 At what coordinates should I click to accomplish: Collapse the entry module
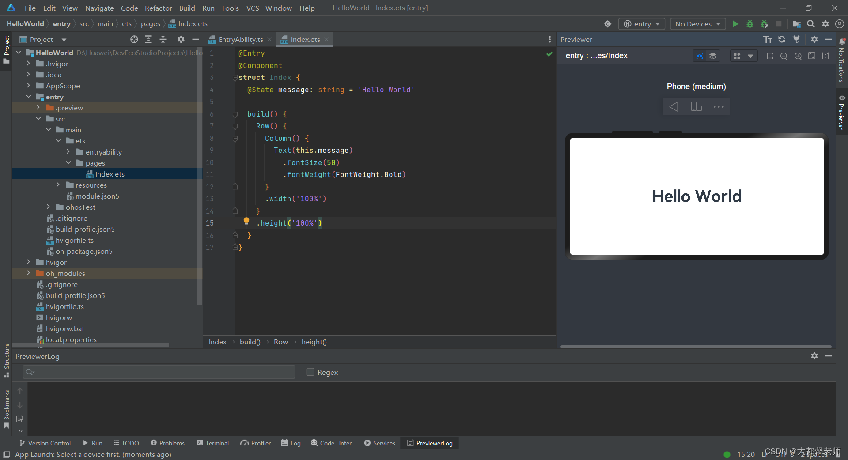[x=28, y=97]
